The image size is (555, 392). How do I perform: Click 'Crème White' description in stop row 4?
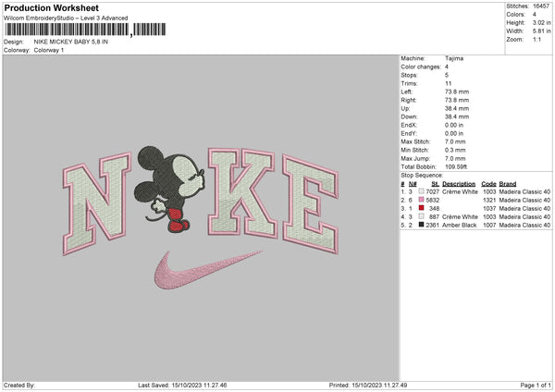460,217
